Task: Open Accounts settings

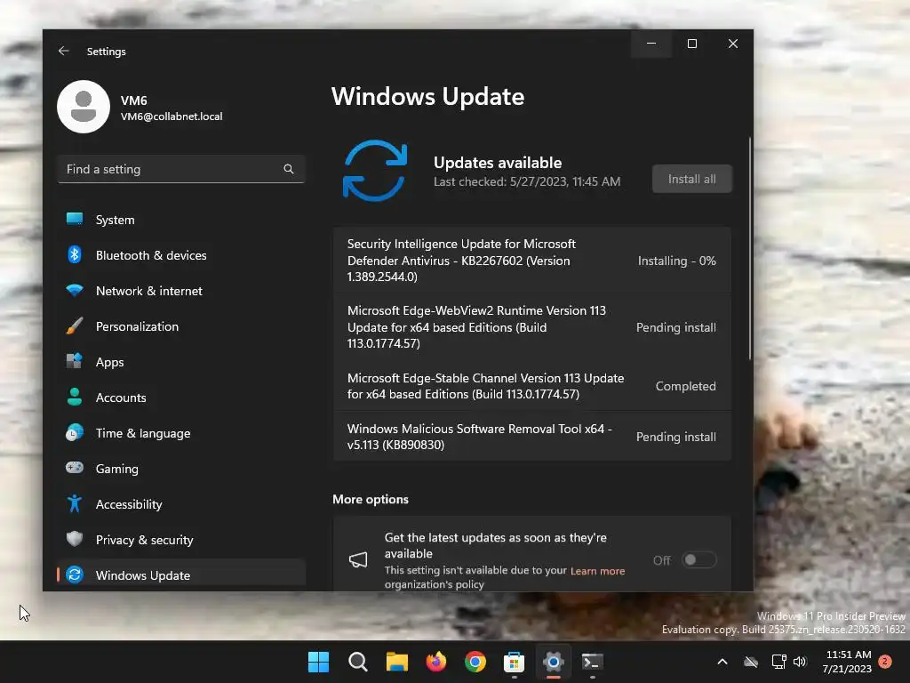Action: [x=181, y=398]
